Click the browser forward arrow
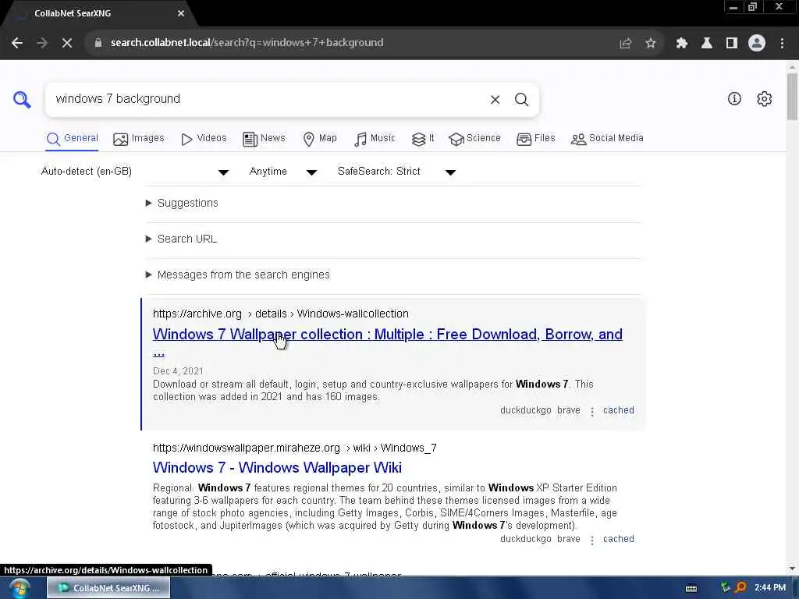Screen dimensions: 799x599 42,43
